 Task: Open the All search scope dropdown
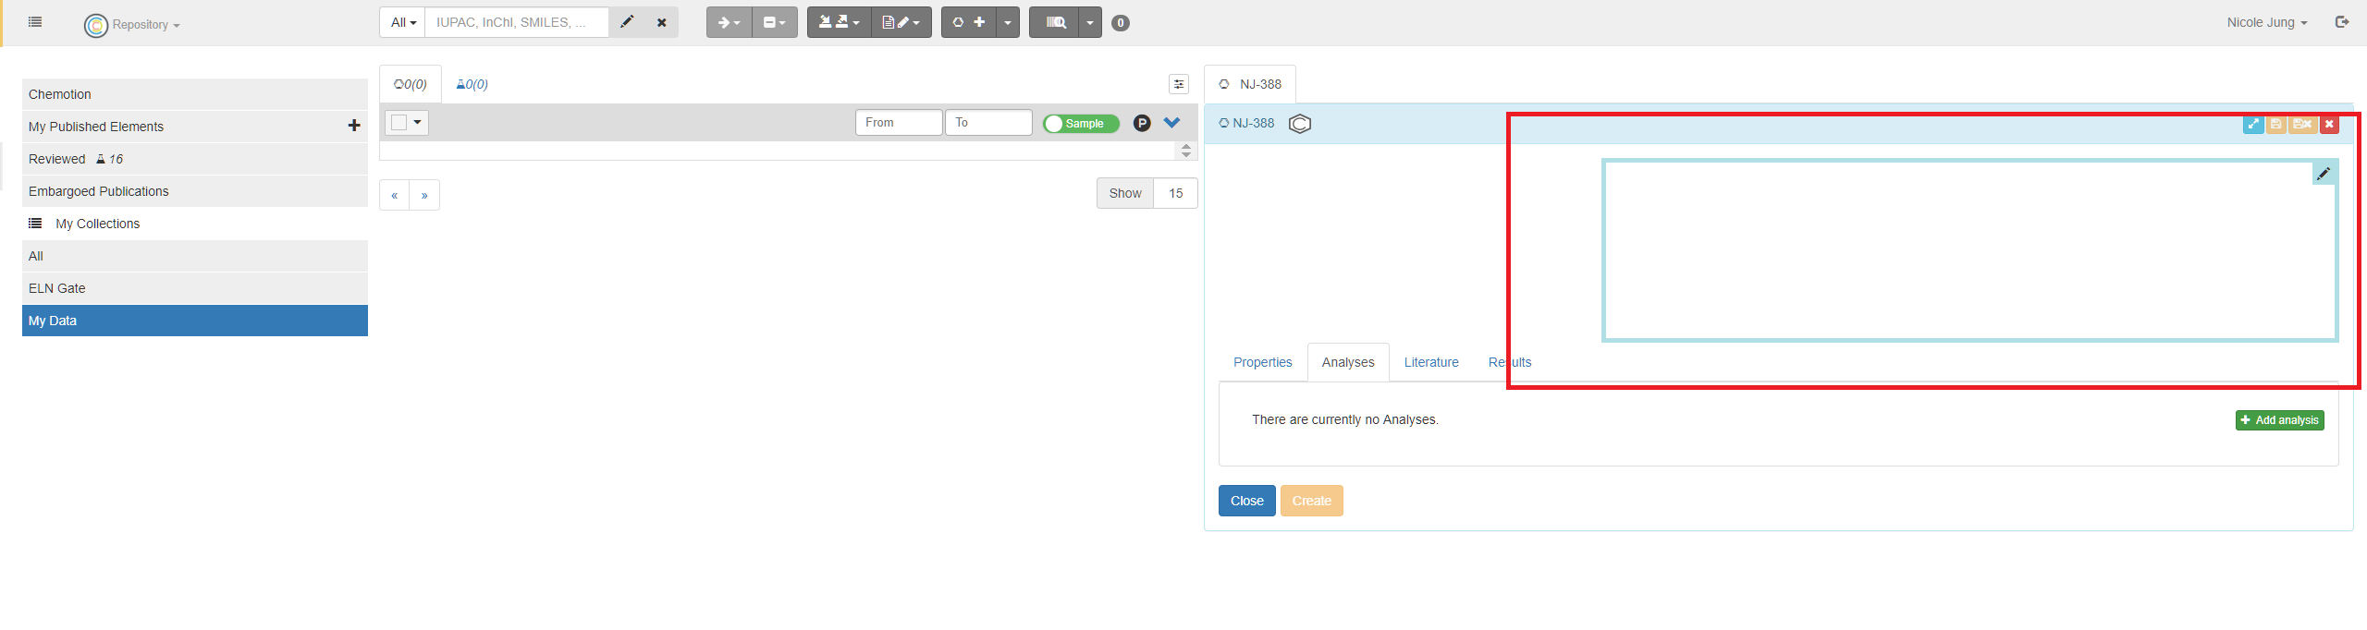pos(403,22)
